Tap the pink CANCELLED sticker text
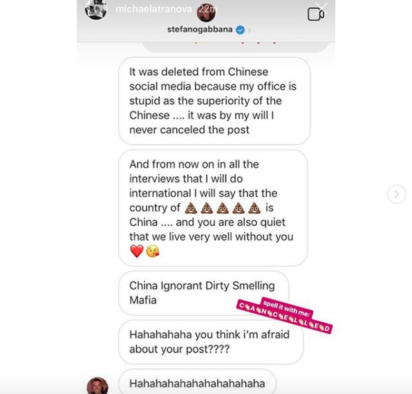Viewport: 412px width, 394px height. 285,317
